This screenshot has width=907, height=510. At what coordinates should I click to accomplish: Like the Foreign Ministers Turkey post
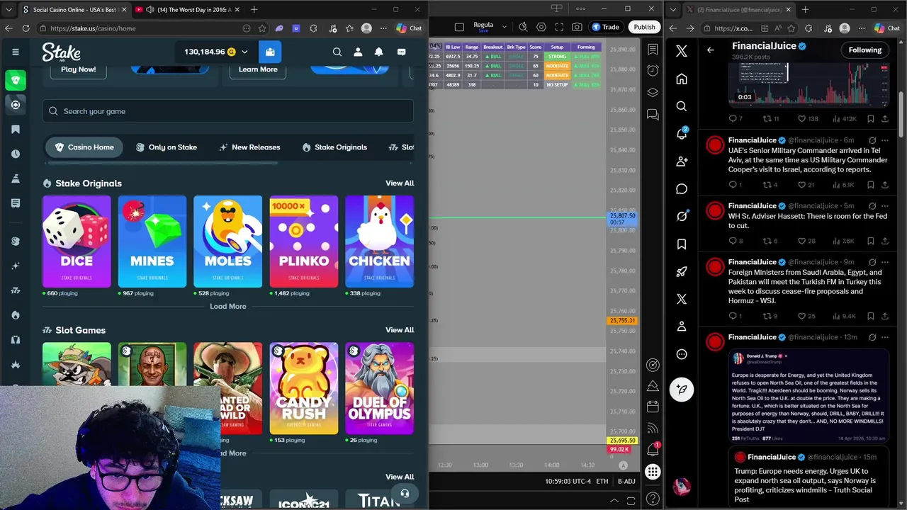(x=803, y=316)
